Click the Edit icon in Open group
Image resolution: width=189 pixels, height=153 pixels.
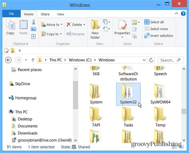click(134, 29)
